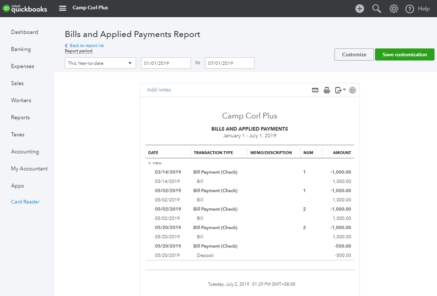The image size is (437, 296).
Task: Open the top bar settings gear
Action: pos(394,9)
